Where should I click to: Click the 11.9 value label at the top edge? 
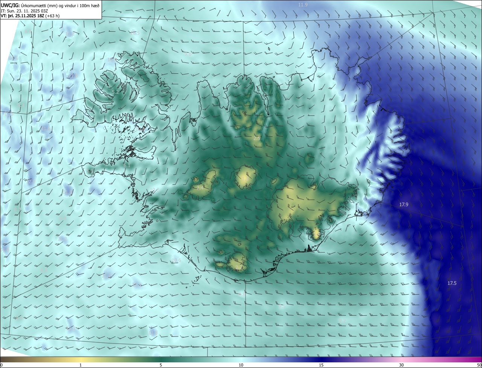point(303,5)
